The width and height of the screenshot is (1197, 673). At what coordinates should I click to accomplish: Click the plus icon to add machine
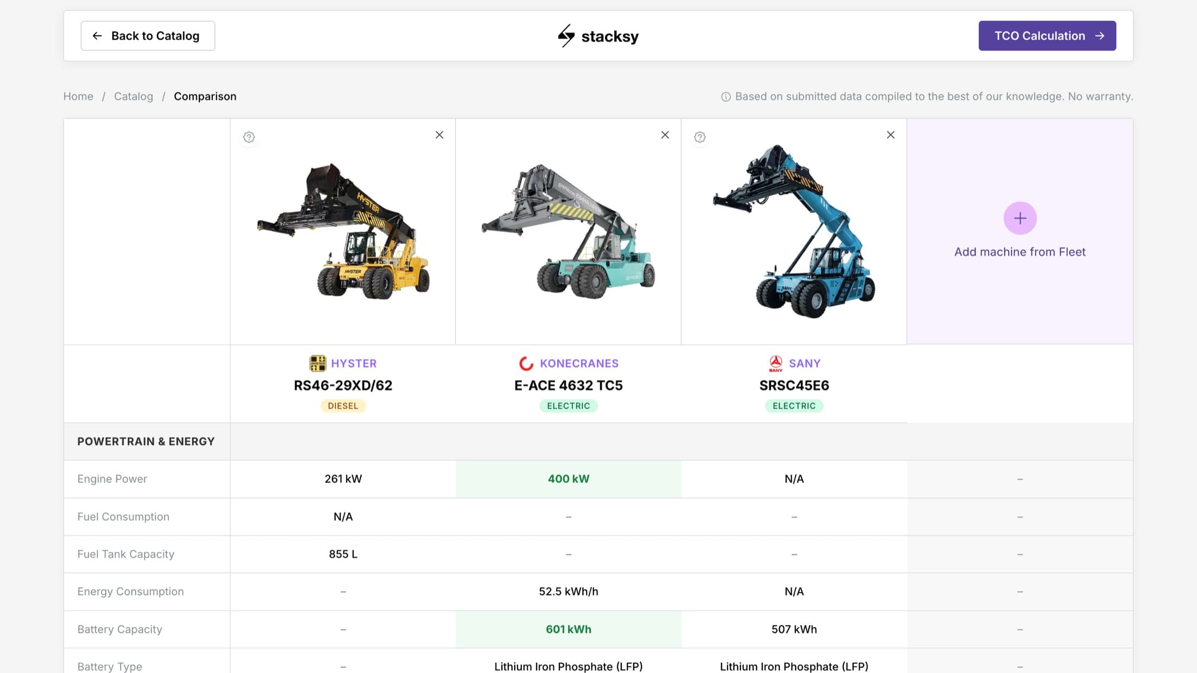[1020, 218]
